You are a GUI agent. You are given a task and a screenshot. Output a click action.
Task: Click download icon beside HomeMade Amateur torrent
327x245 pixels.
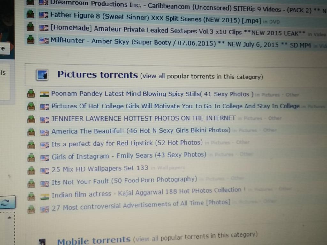(x=30, y=27)
